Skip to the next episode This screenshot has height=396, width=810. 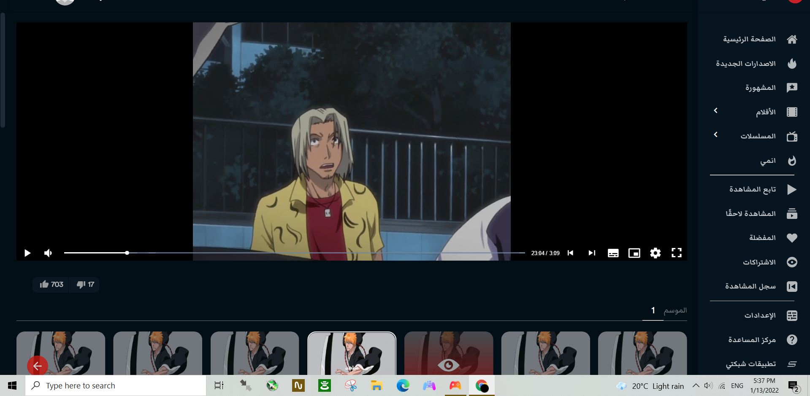(592, 253)
